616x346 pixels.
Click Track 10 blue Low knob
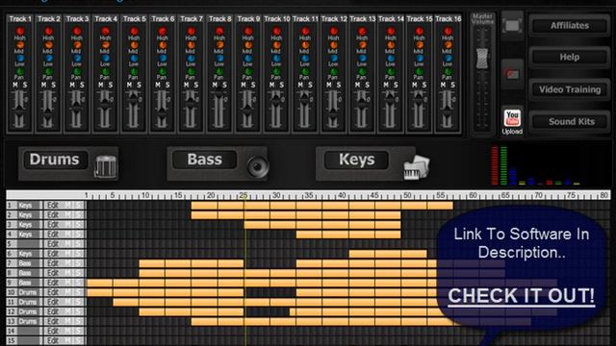coord(276,58)
